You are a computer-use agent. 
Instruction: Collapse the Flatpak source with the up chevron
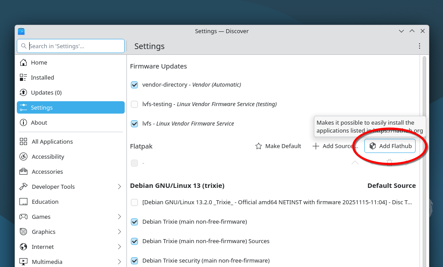(x=355, y=163)
